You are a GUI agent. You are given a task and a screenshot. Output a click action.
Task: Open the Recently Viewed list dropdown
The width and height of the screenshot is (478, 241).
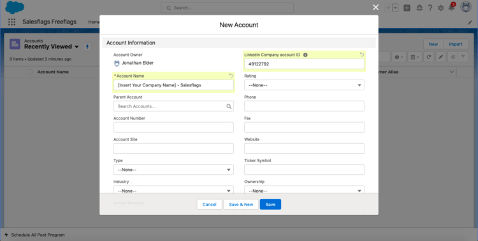(76, 47)
